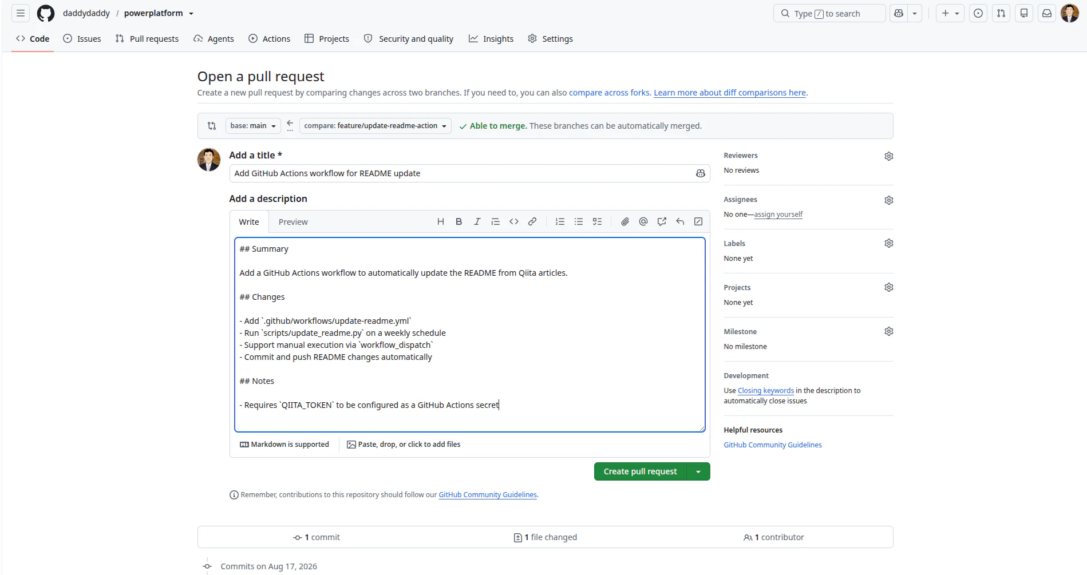Select the Write tab

(x=249, y=222)
